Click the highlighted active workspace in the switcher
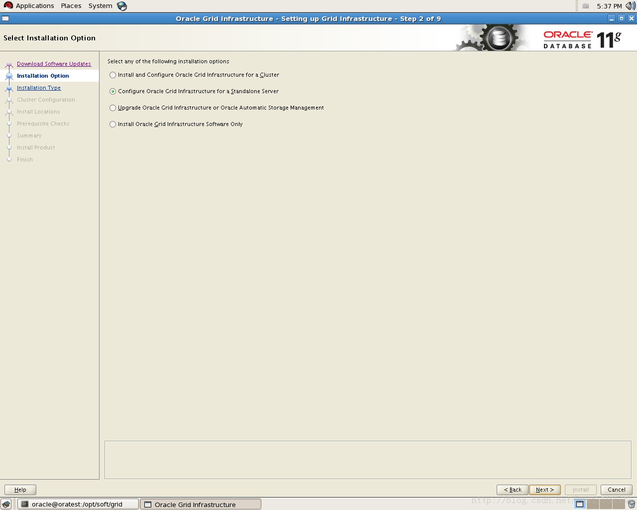This screenshot has width=637, height=510. tap(580, 504)
